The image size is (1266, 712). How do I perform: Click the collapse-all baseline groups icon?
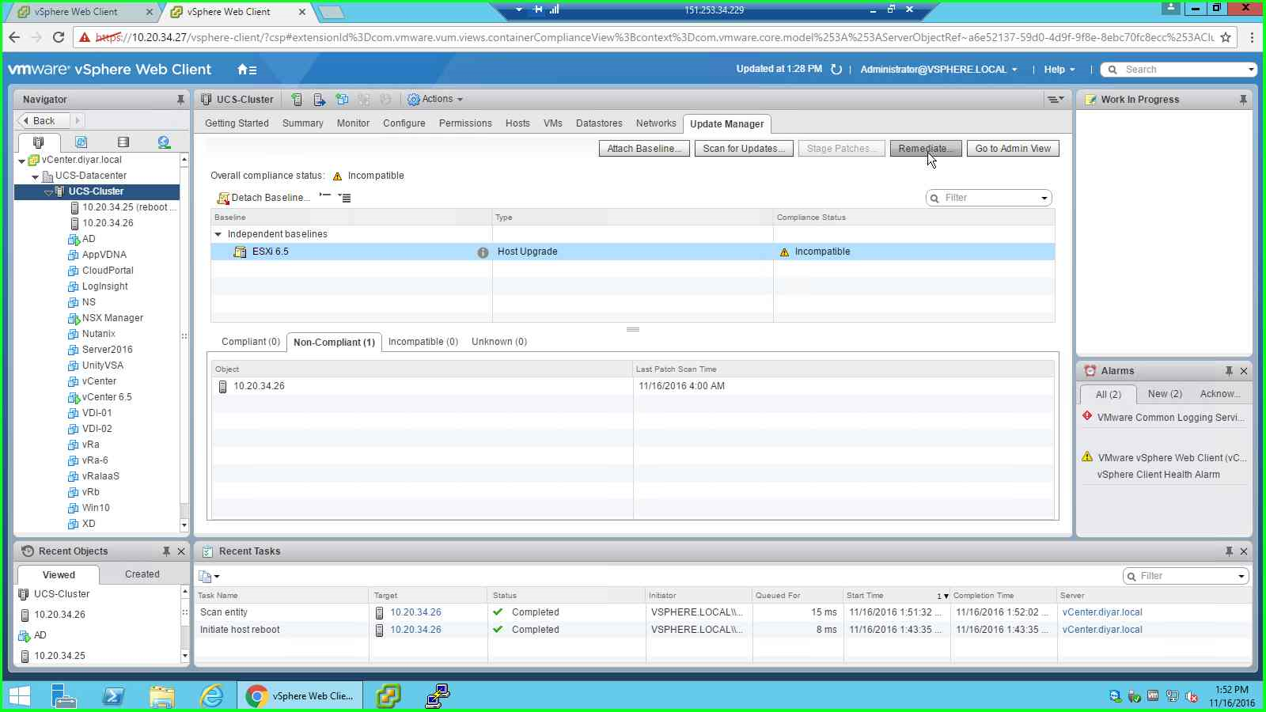pos(325,196)
